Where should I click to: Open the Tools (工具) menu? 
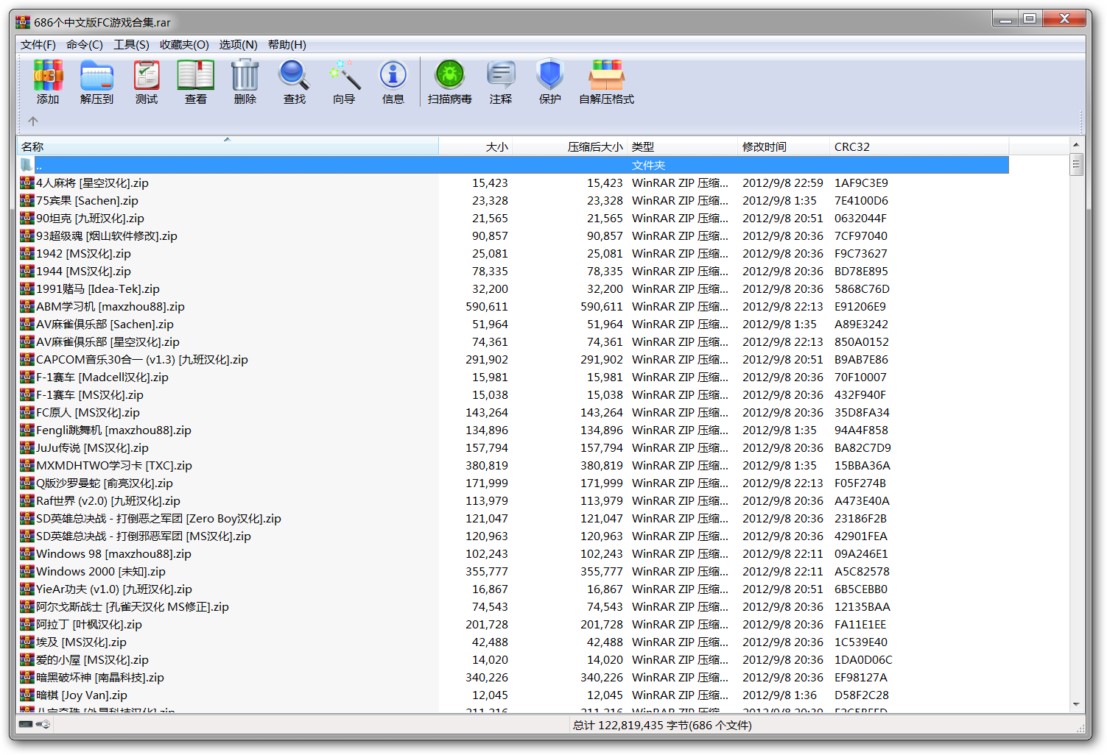tap(131, 45)
